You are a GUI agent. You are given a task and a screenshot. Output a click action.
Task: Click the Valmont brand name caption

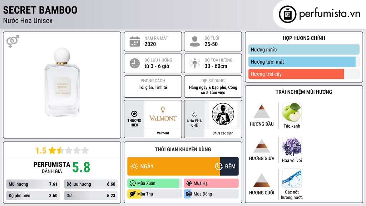163,133
